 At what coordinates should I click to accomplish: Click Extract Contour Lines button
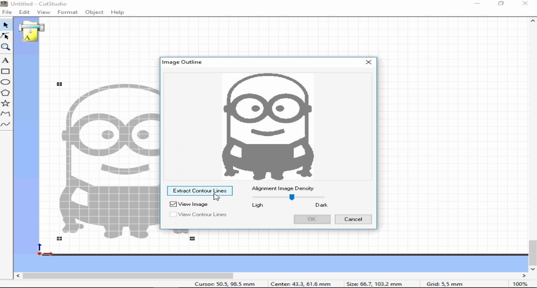(x=200, y=191)
